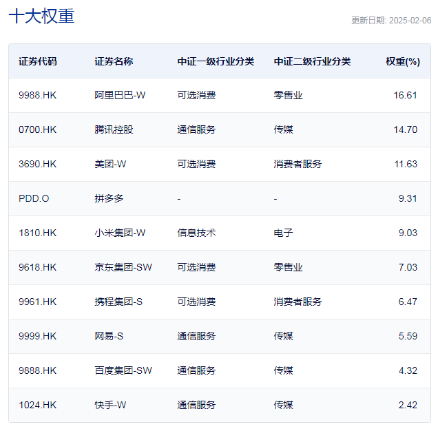This screenshot has width=438, height=431.
Task: Click 传媒 in the 百度集团-SW row
Action: click(283, 370)
